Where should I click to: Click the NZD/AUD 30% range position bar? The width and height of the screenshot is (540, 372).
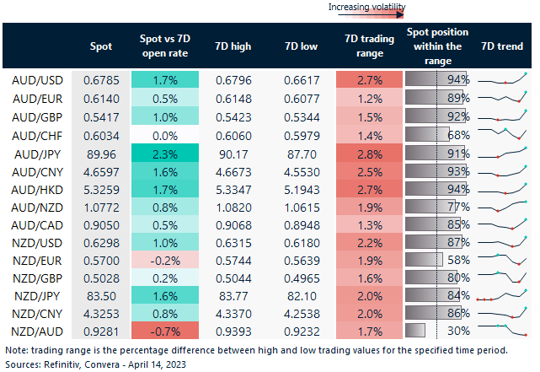point(415,330)
